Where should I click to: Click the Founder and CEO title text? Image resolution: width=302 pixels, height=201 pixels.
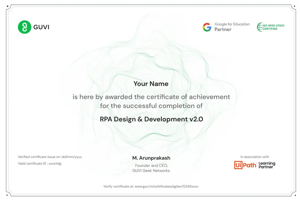pyautogui.click(x=151, y=165)
